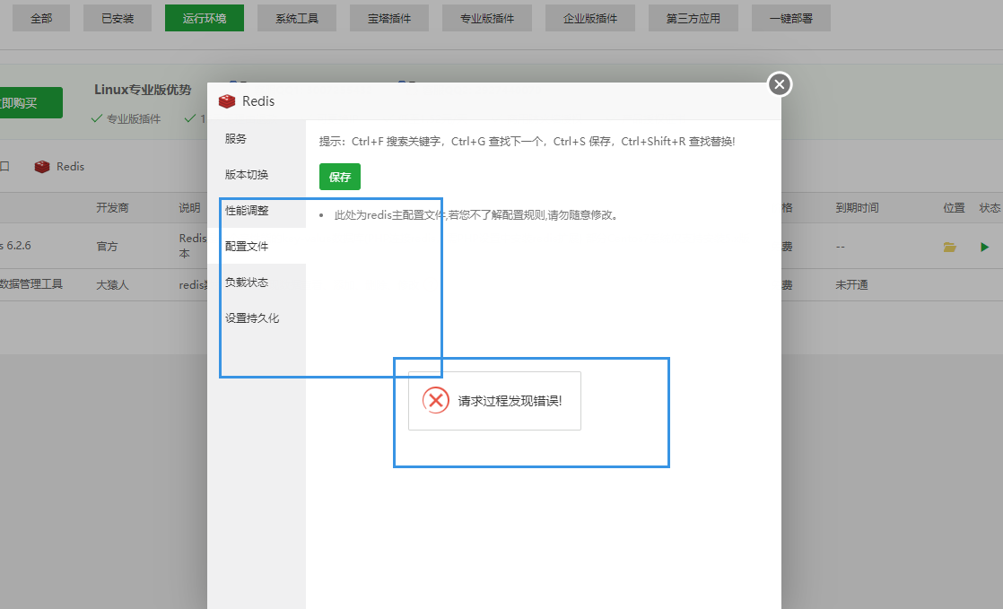
Task: Click the 请求过程发现错误! message text
Action: tap(510, 401)
